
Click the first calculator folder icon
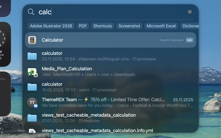coord(32,56)
